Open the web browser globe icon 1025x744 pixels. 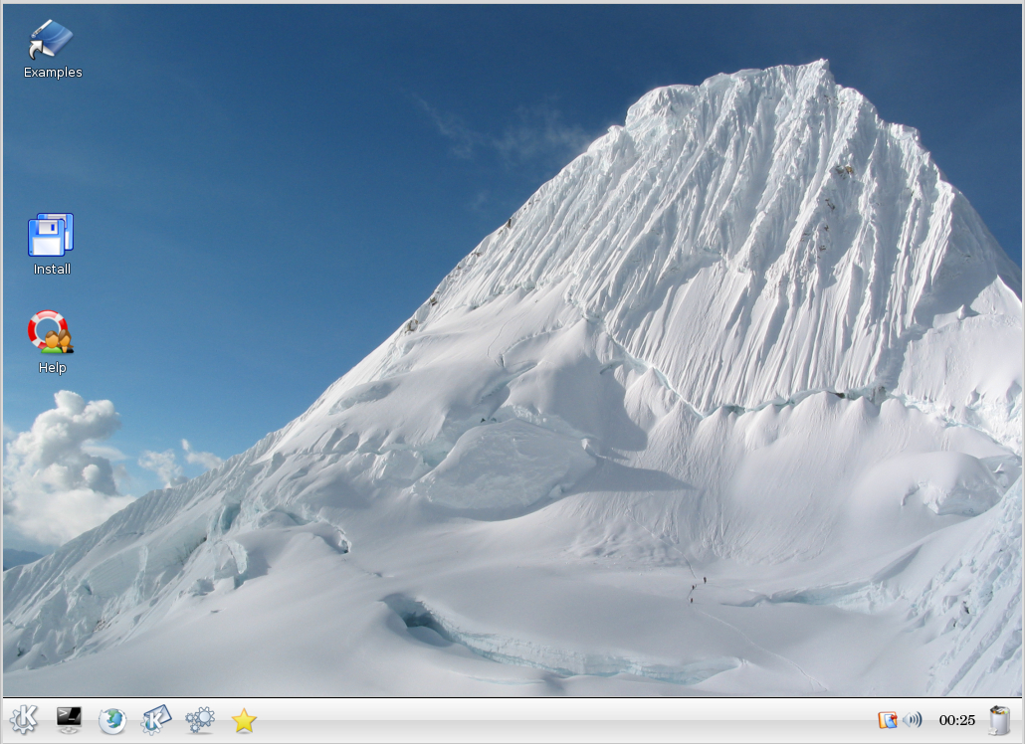[112, 719]
